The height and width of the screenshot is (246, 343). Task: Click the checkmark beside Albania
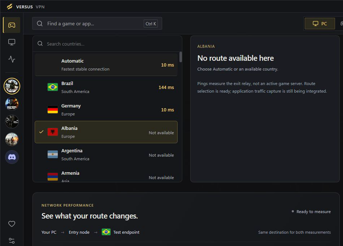point(41,132)
